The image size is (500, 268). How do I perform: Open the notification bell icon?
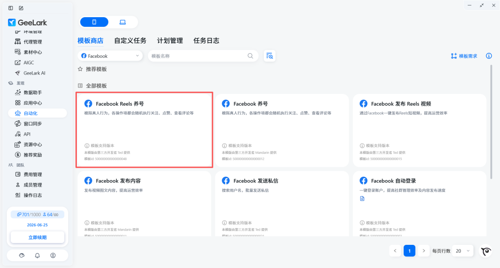coord(37,255)
